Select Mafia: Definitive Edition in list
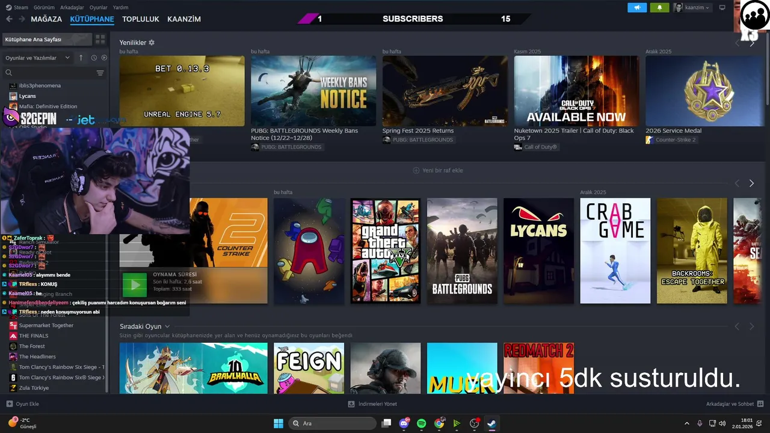The image size is (770, 433). 48,106
